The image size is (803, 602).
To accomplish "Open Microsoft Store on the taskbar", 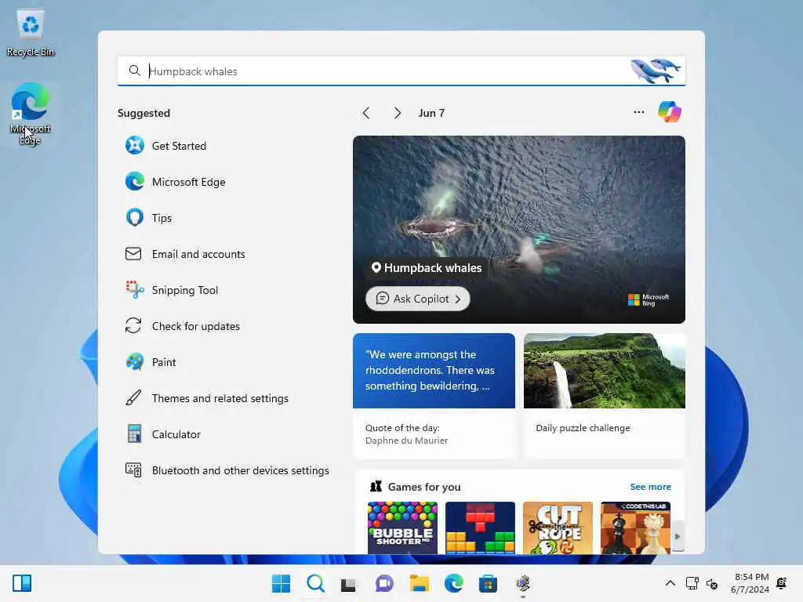I will (488, 583).
